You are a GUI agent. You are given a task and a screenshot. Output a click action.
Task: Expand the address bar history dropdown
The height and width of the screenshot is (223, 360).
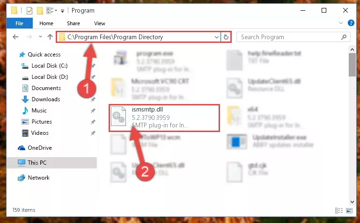pos(216,37)
